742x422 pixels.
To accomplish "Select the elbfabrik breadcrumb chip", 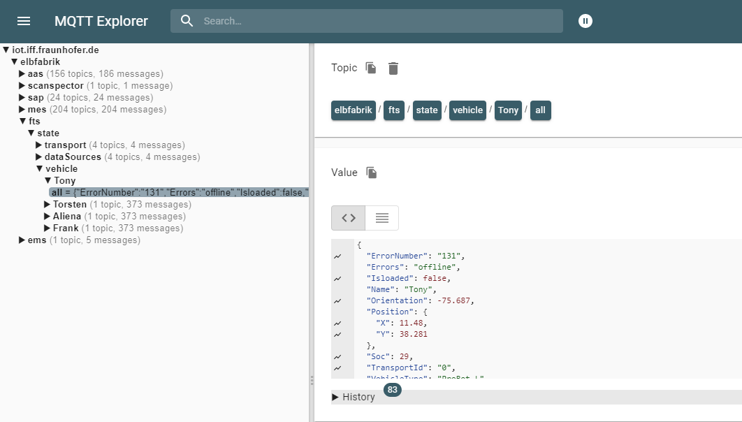I will [x=353, y=110].
